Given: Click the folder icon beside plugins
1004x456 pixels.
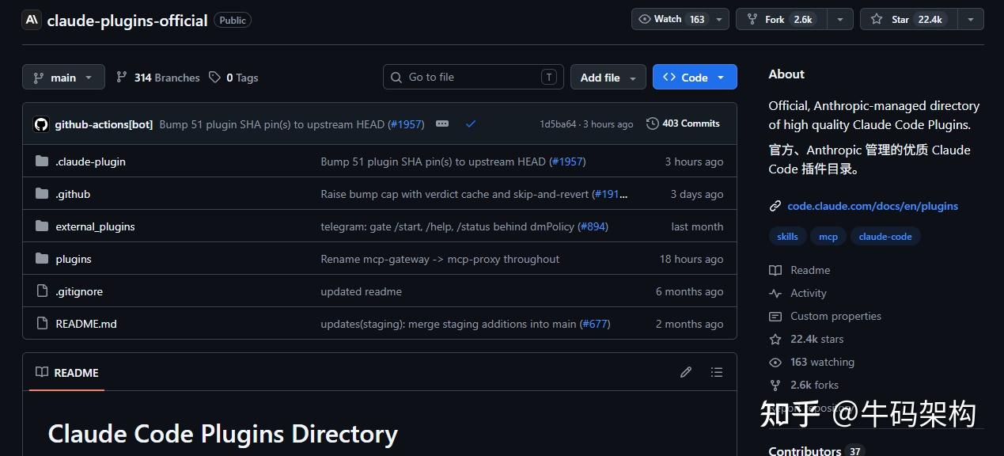Looking at the screenshot, I should pos(42,259).
